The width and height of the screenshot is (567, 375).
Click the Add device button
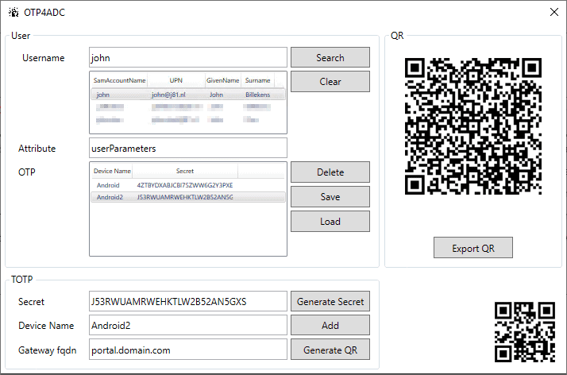[330, 326]
